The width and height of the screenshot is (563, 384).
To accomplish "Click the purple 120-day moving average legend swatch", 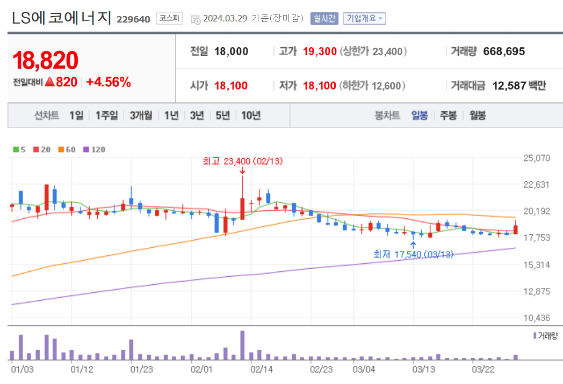I will click(86, 150).
